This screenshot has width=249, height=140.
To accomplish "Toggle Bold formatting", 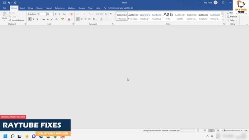I will point(30,19).
